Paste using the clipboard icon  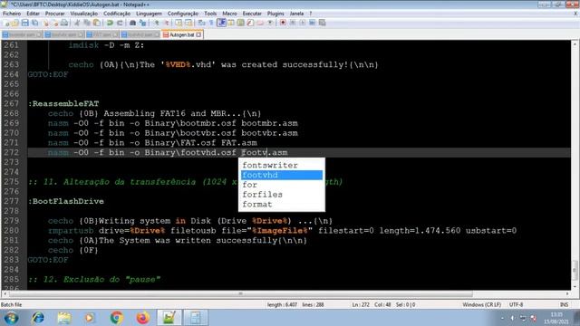tap(97, 23)
